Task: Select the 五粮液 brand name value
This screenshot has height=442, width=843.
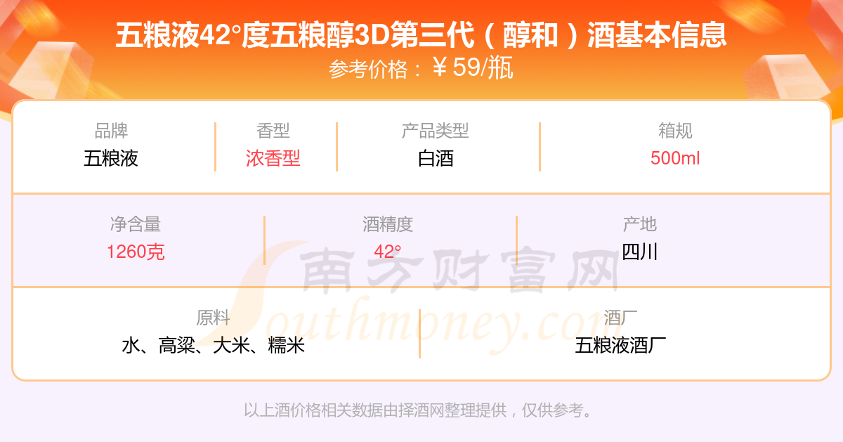Action: pyautogui.click(x=111, y=158)
